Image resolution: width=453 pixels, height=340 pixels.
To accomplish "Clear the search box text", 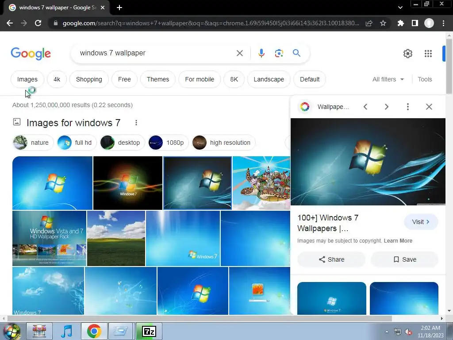I will click(x=239, y=53).
